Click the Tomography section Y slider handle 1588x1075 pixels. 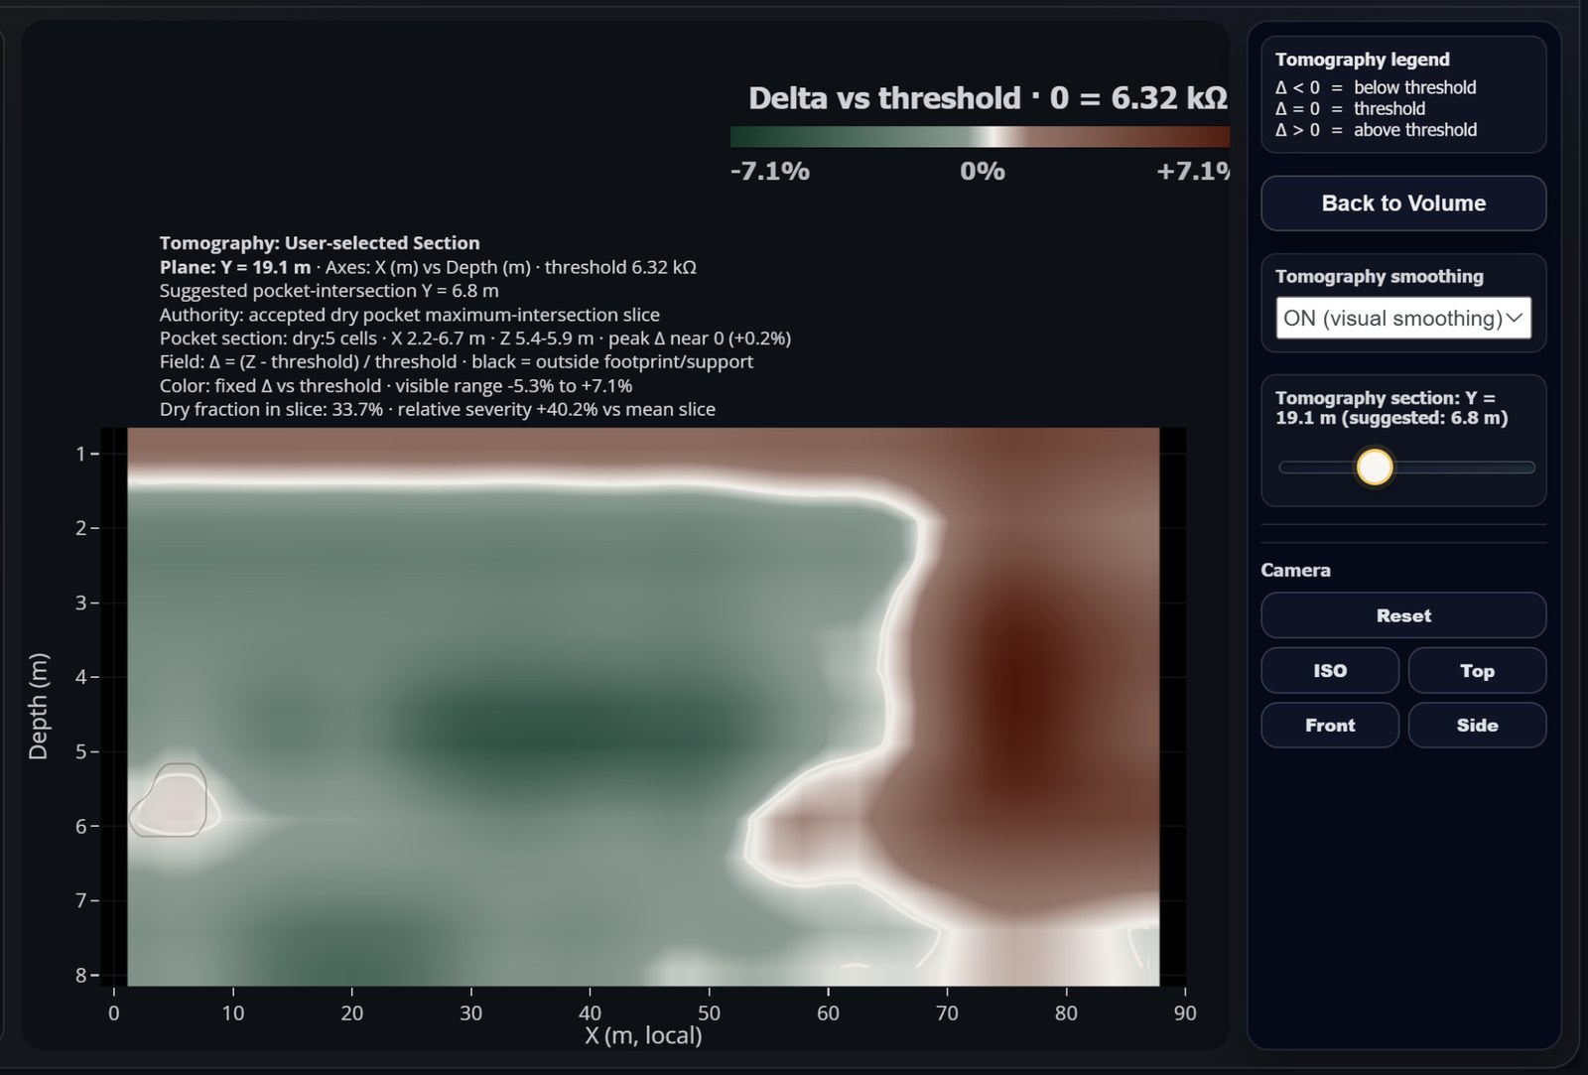pyautogui.click(x=1375, y=467)
